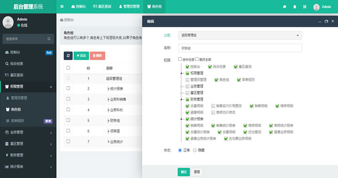338x178 pixels.
Task: Switch to the 控制台 top tab
Action: click(x=78, y=7)
